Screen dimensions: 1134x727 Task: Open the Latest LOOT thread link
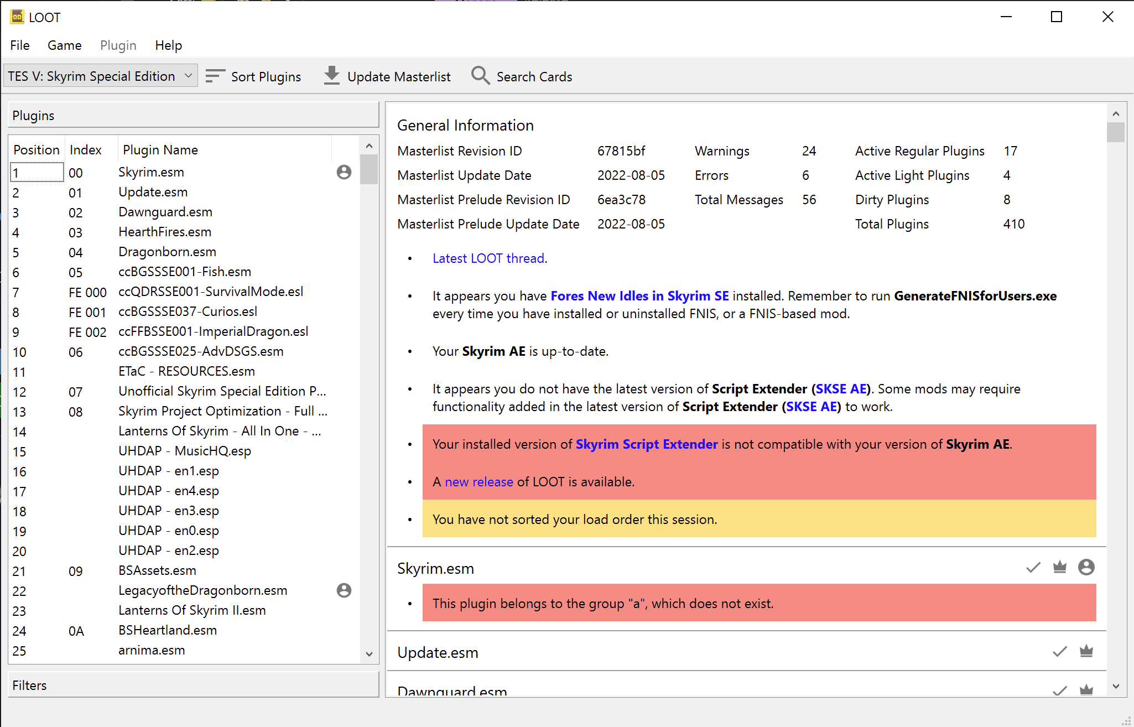click(x=488, y=258)
